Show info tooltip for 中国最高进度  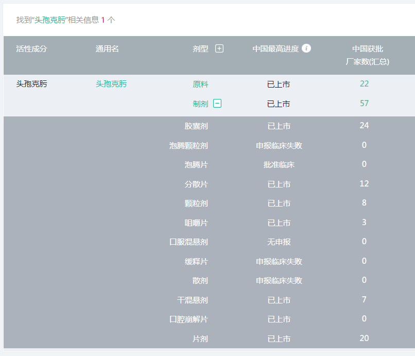306,48
